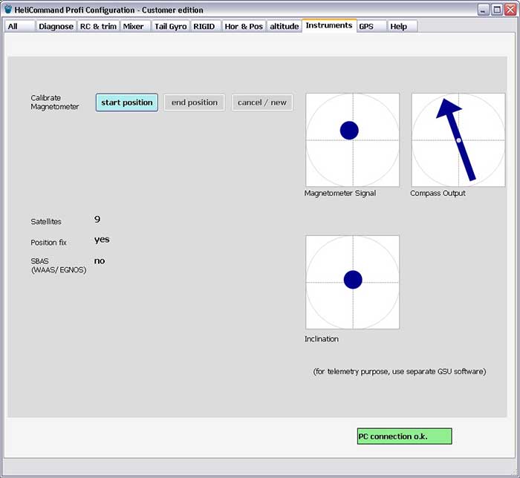The width and height of the screenshot is (520, 478).
Task: Click the Magnetometer Signal dot
Action: (x=349, y=130)
